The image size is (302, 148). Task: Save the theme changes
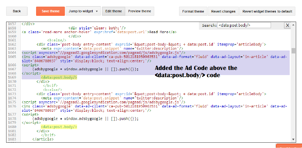(x=50, y=11)
